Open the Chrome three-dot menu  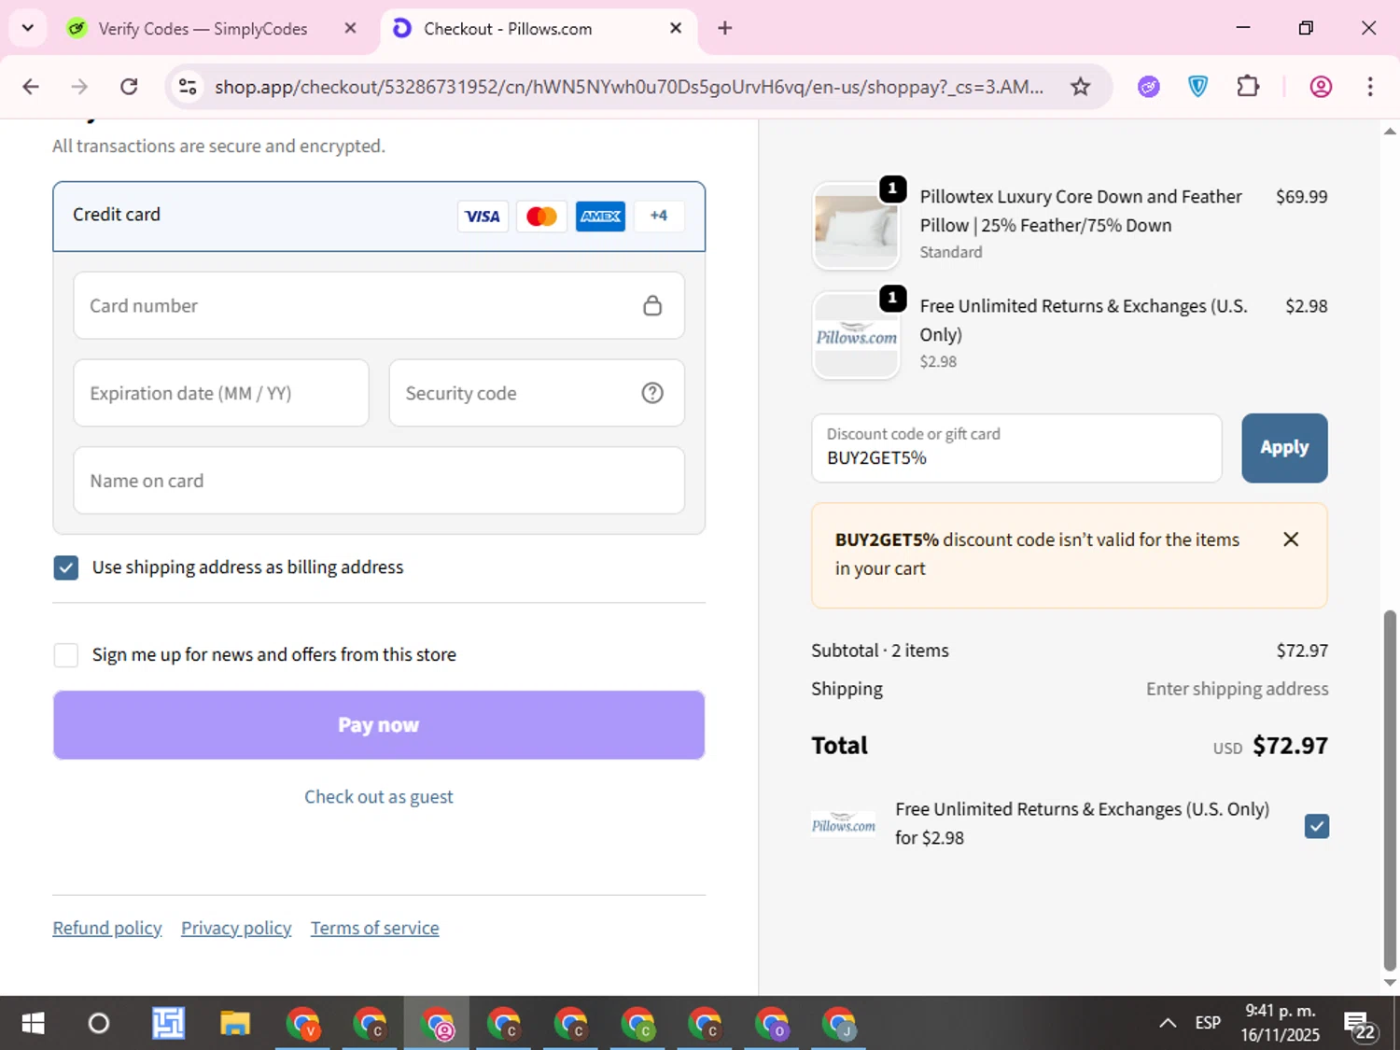1370,87
